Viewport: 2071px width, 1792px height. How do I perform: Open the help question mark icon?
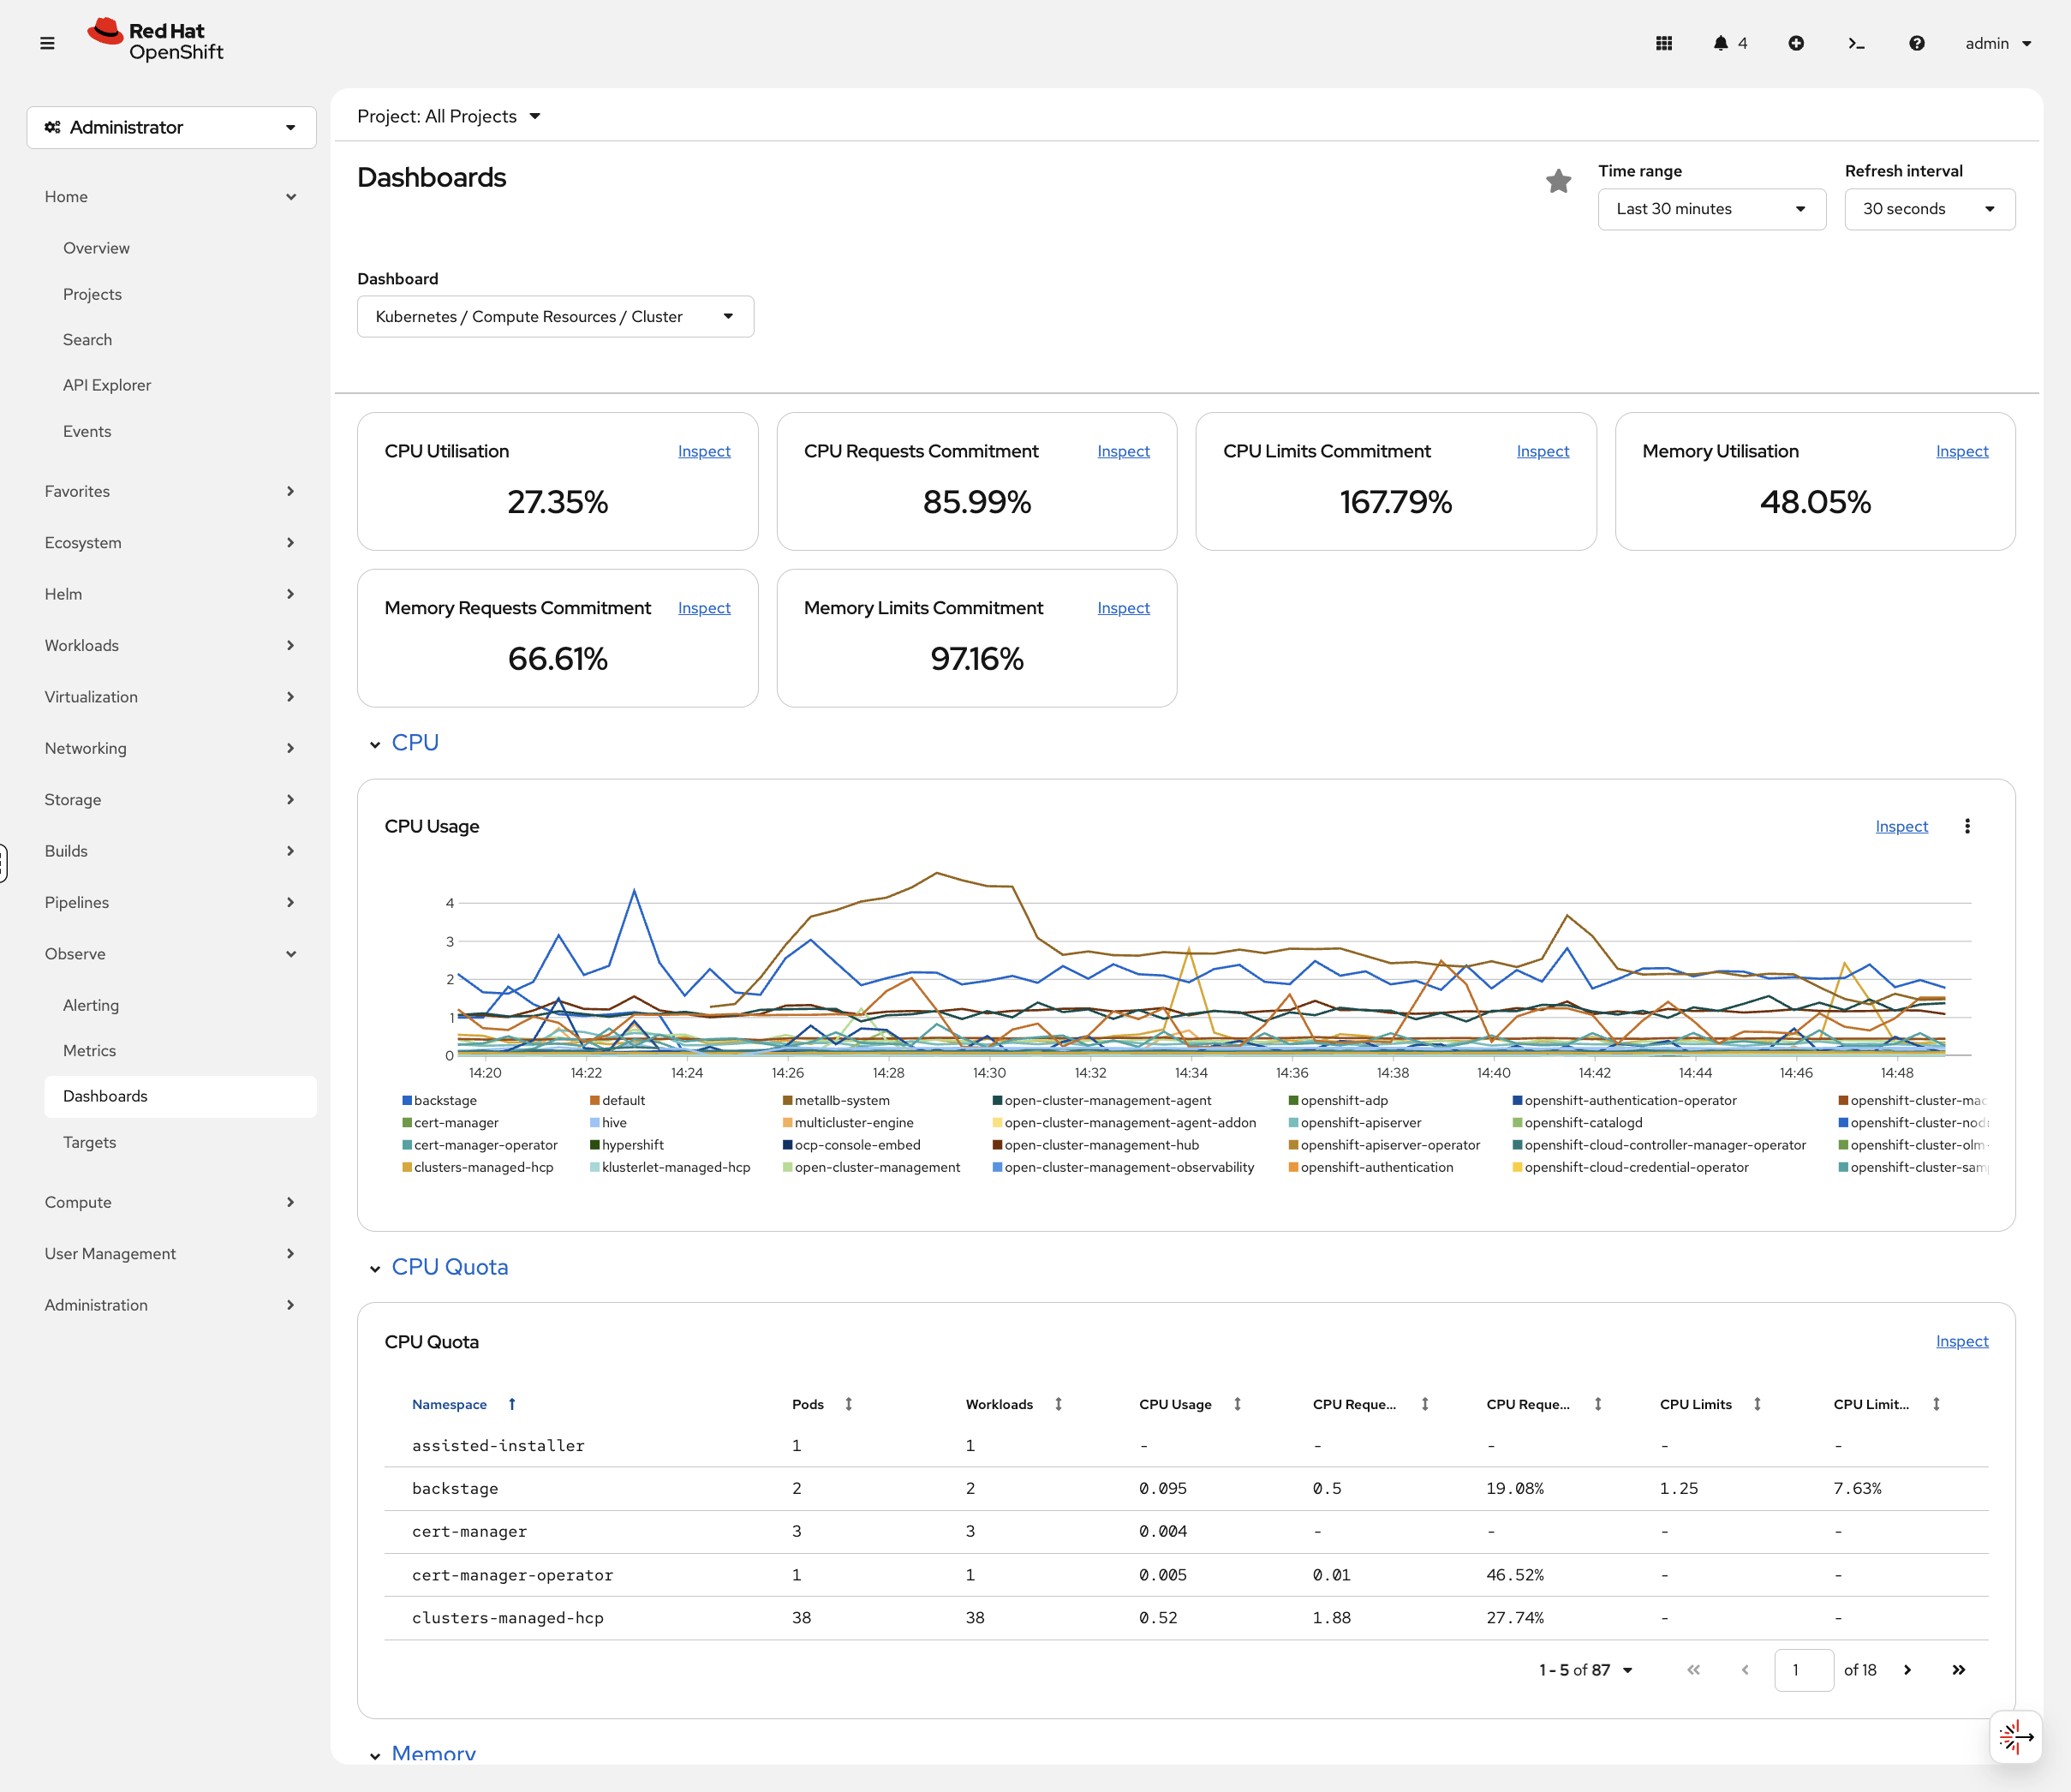(1917, 43)
